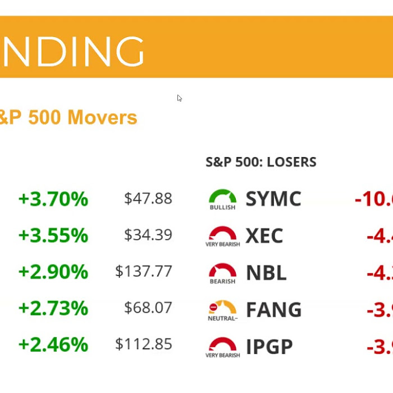
Task: Click the Very Bearish gauge beside XEC
Action: (223, 236)
